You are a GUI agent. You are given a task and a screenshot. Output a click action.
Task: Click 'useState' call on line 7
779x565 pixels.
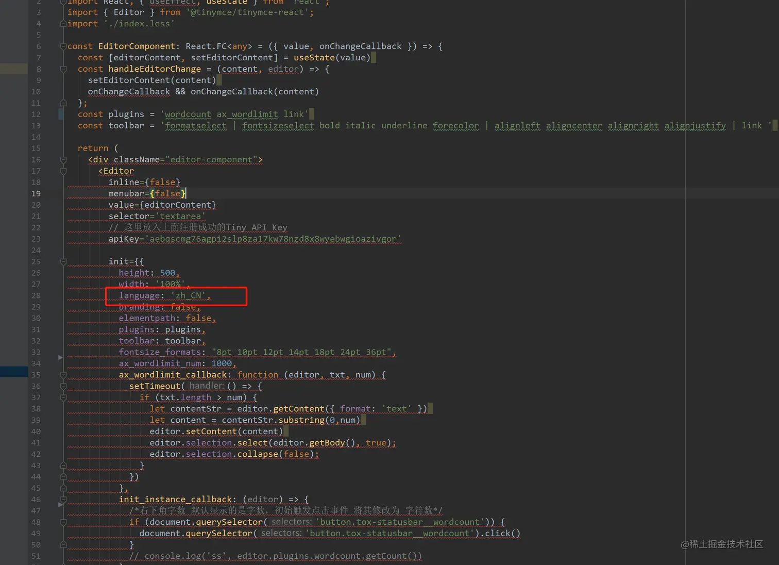314,58
